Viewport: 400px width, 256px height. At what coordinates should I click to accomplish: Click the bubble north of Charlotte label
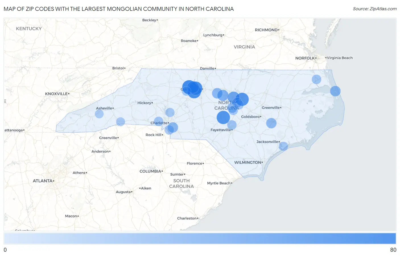(x=170, y=112)
